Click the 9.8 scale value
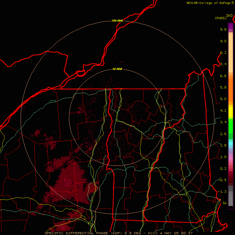Viewport: 235px width, 235px height. (223, 30)
